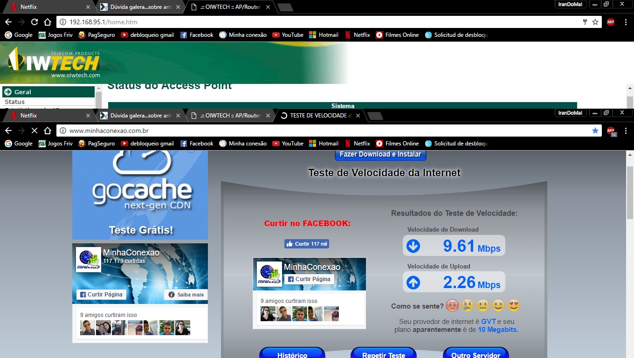Click the Curtir 117 mil Facebook like button
Screen dimensions: 634x358
tap(307, 244)
